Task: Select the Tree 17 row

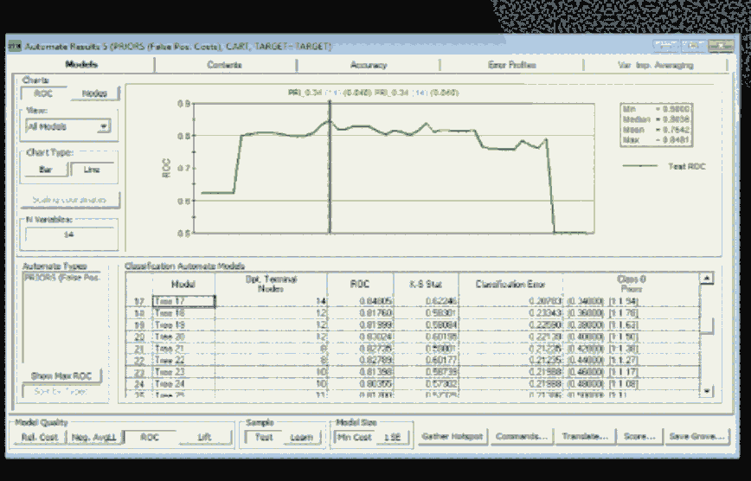Action: pyautogui.click(x=182, y=301)
